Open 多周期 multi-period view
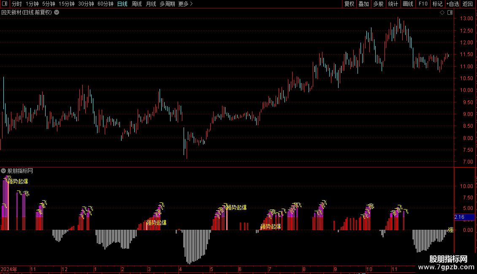The height and width of the screenshot is (274, 477). (x=167, y=4)
